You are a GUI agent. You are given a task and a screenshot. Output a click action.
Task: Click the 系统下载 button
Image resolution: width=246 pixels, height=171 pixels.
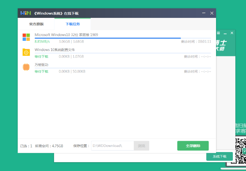(219, 156)
